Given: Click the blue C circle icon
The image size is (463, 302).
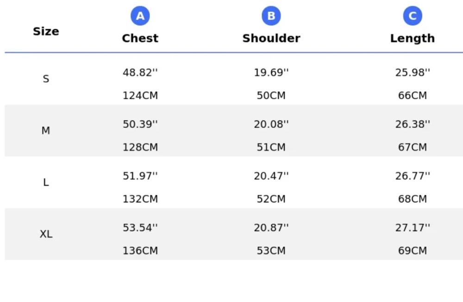Looking at the screenshot, I should click(412, 16).
